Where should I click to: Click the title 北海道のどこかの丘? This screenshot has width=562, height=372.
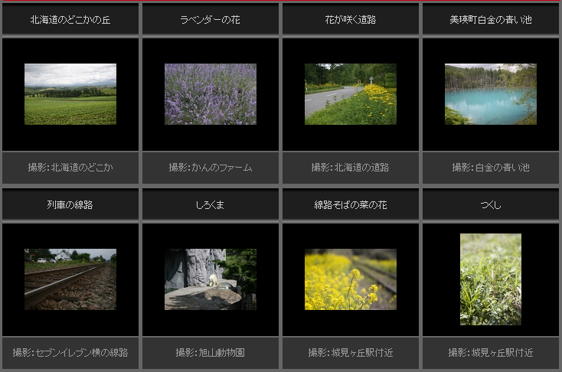[70, 20]
